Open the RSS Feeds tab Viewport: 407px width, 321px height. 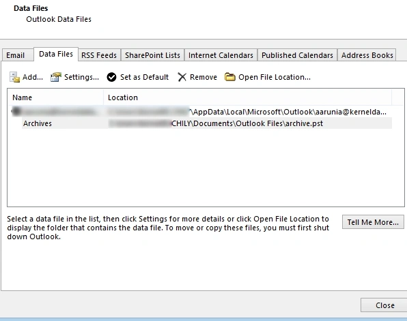99,55
